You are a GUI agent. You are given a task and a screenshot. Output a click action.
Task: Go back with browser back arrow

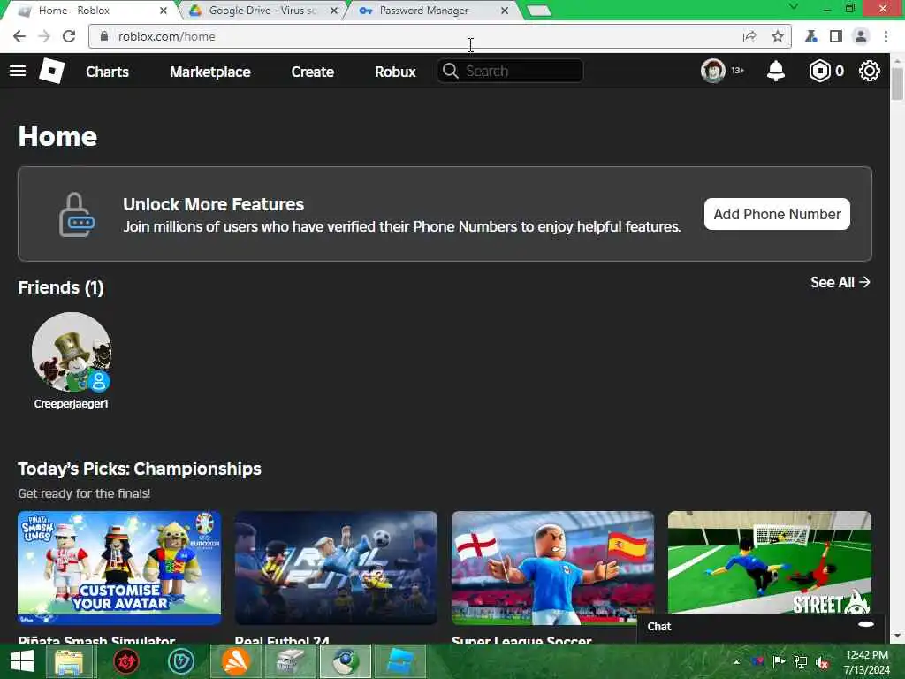pos(19,36)
